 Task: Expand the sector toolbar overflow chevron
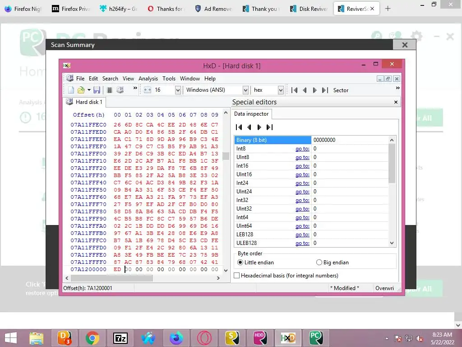[398, 88]
